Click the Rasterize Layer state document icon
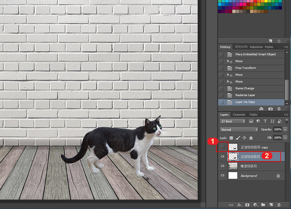Screen dimensions: 291x209 coord(230,95)
